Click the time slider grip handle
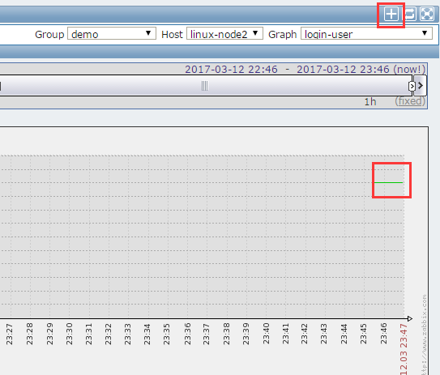The width and height of the screenshot is (440, 375). [204, 86]
